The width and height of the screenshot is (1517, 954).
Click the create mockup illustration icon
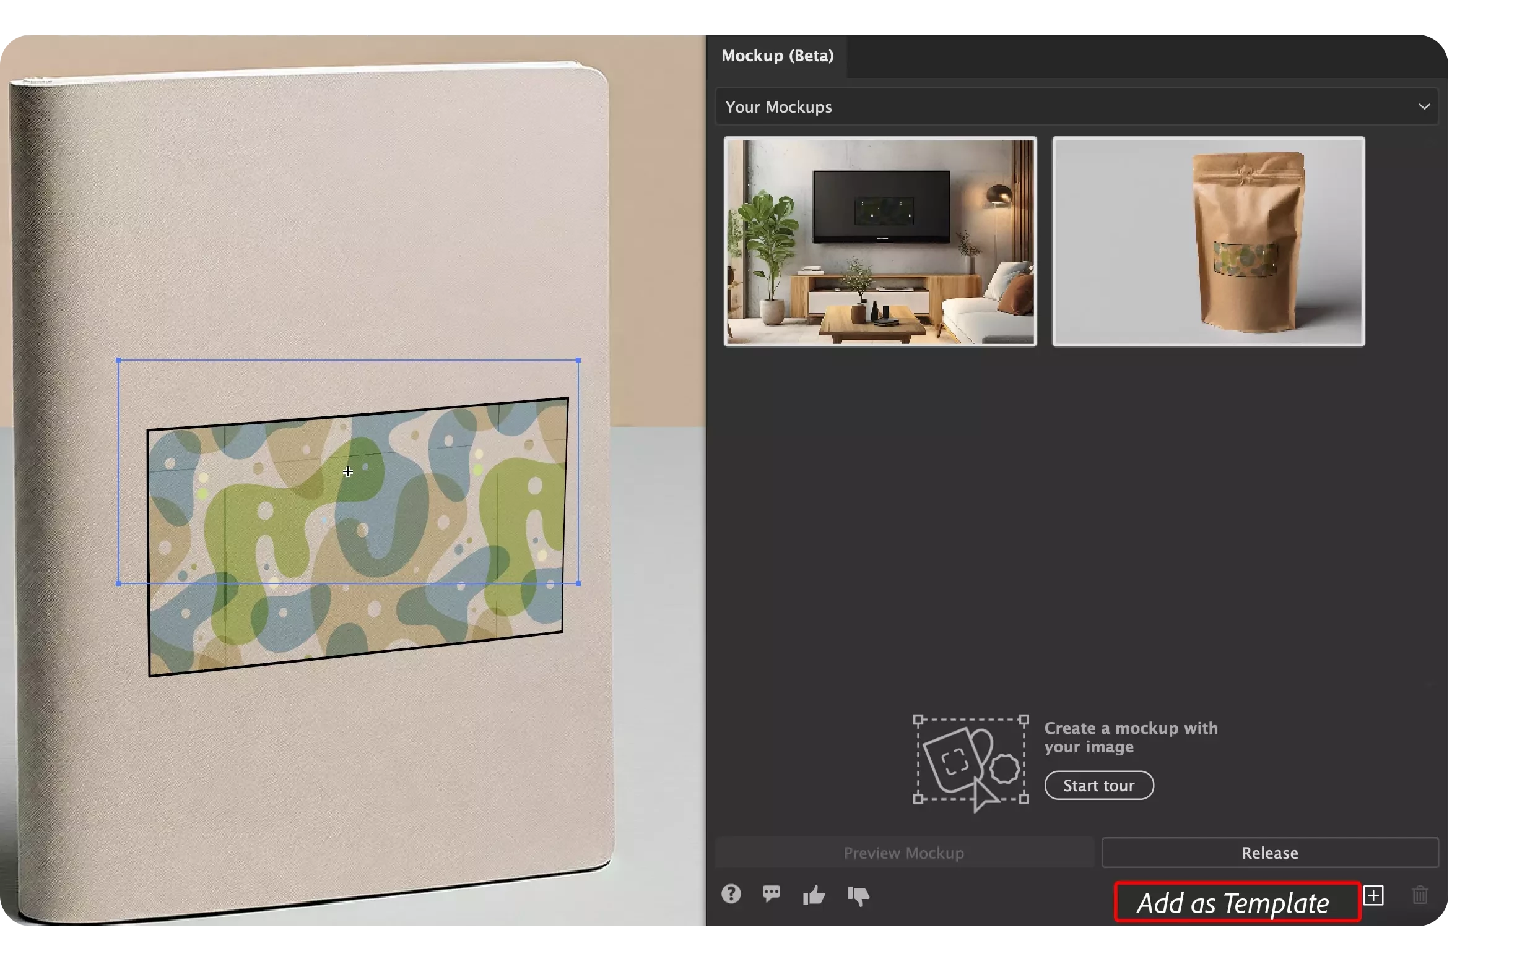click(x=970, y=762)
